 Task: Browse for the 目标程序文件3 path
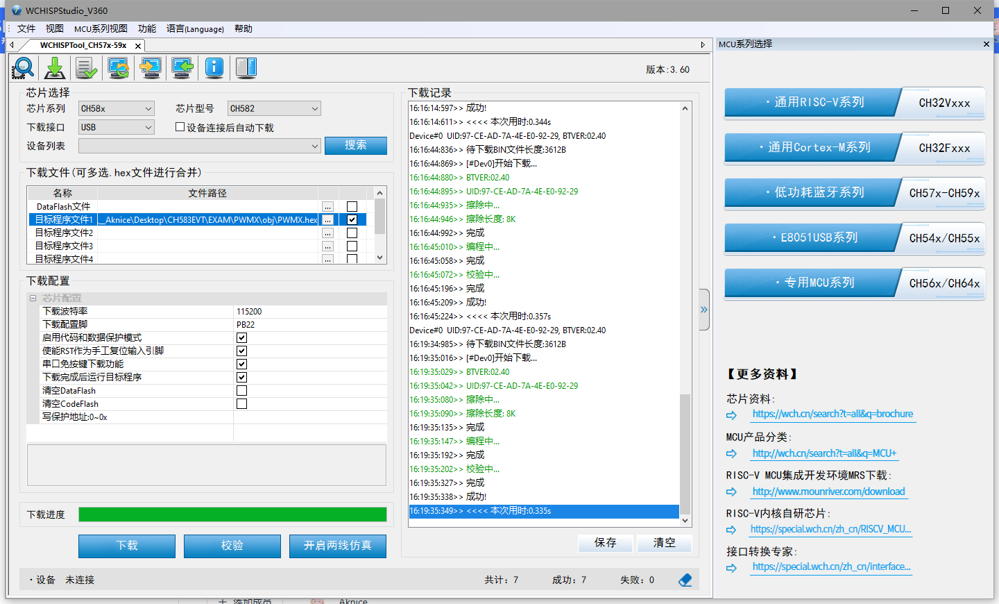tap(327, 246)
